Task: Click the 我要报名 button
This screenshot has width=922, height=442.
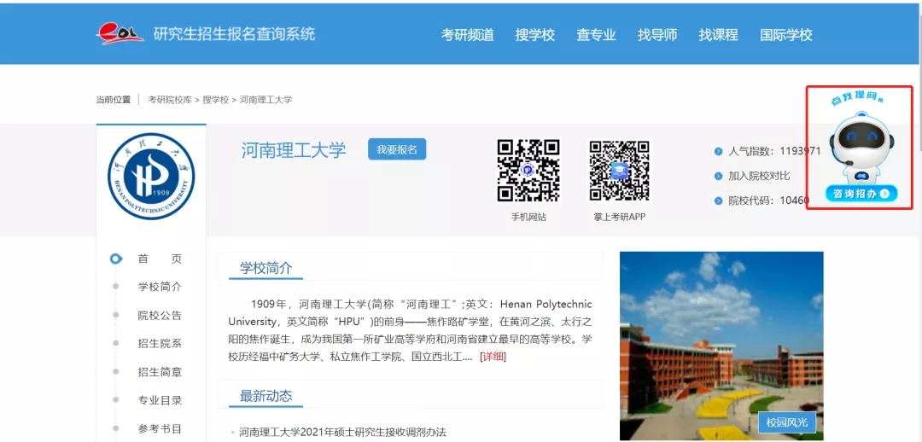Action: [x=397, y=149]
